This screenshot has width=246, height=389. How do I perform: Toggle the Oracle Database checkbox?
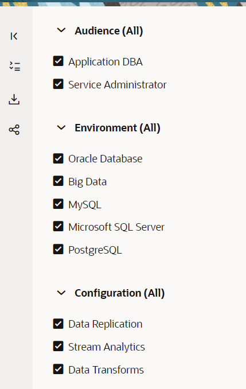point(58,158)
